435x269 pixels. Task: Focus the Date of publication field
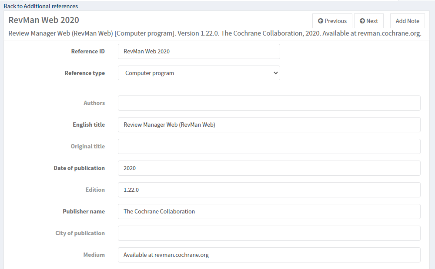tap(269, 168)
